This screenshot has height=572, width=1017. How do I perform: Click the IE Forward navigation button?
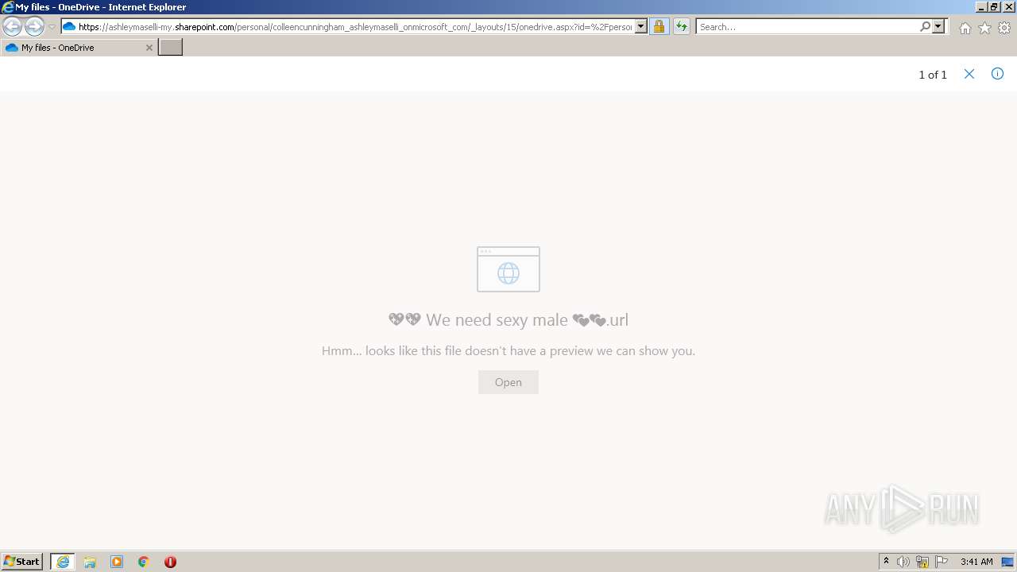tap(34, 26)
